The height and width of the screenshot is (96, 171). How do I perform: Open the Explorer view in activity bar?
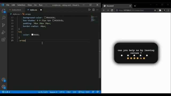coord(3,11)
